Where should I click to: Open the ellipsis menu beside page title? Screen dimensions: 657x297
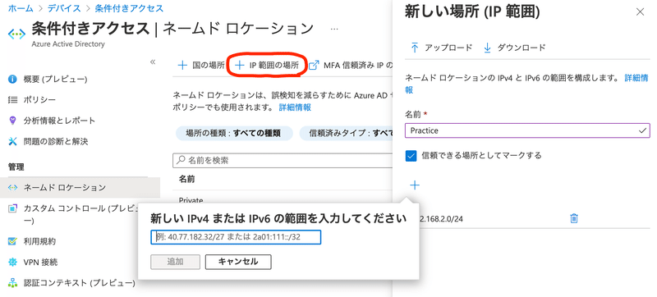(334, 30)
